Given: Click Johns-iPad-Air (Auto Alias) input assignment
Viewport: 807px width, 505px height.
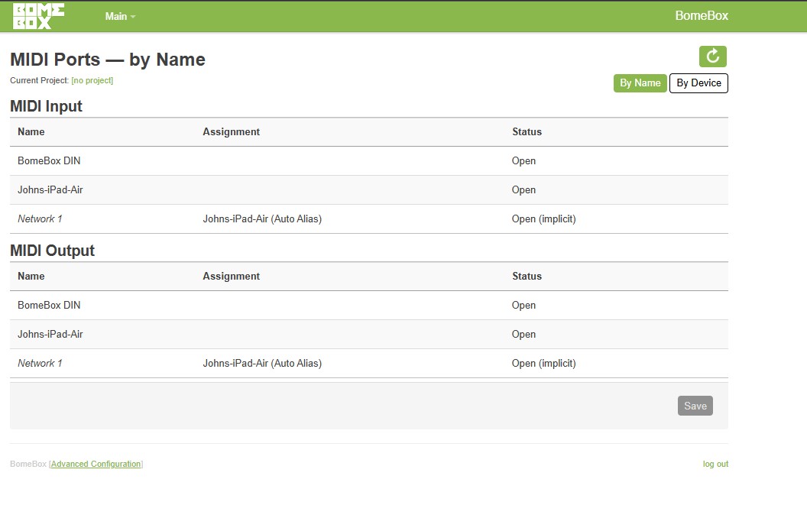Looking at the screenshot, I should (262, 219).
